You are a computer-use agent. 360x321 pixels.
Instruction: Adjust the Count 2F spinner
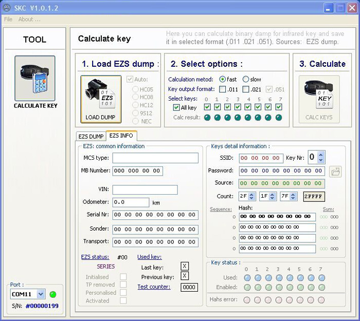coord(251,196)
